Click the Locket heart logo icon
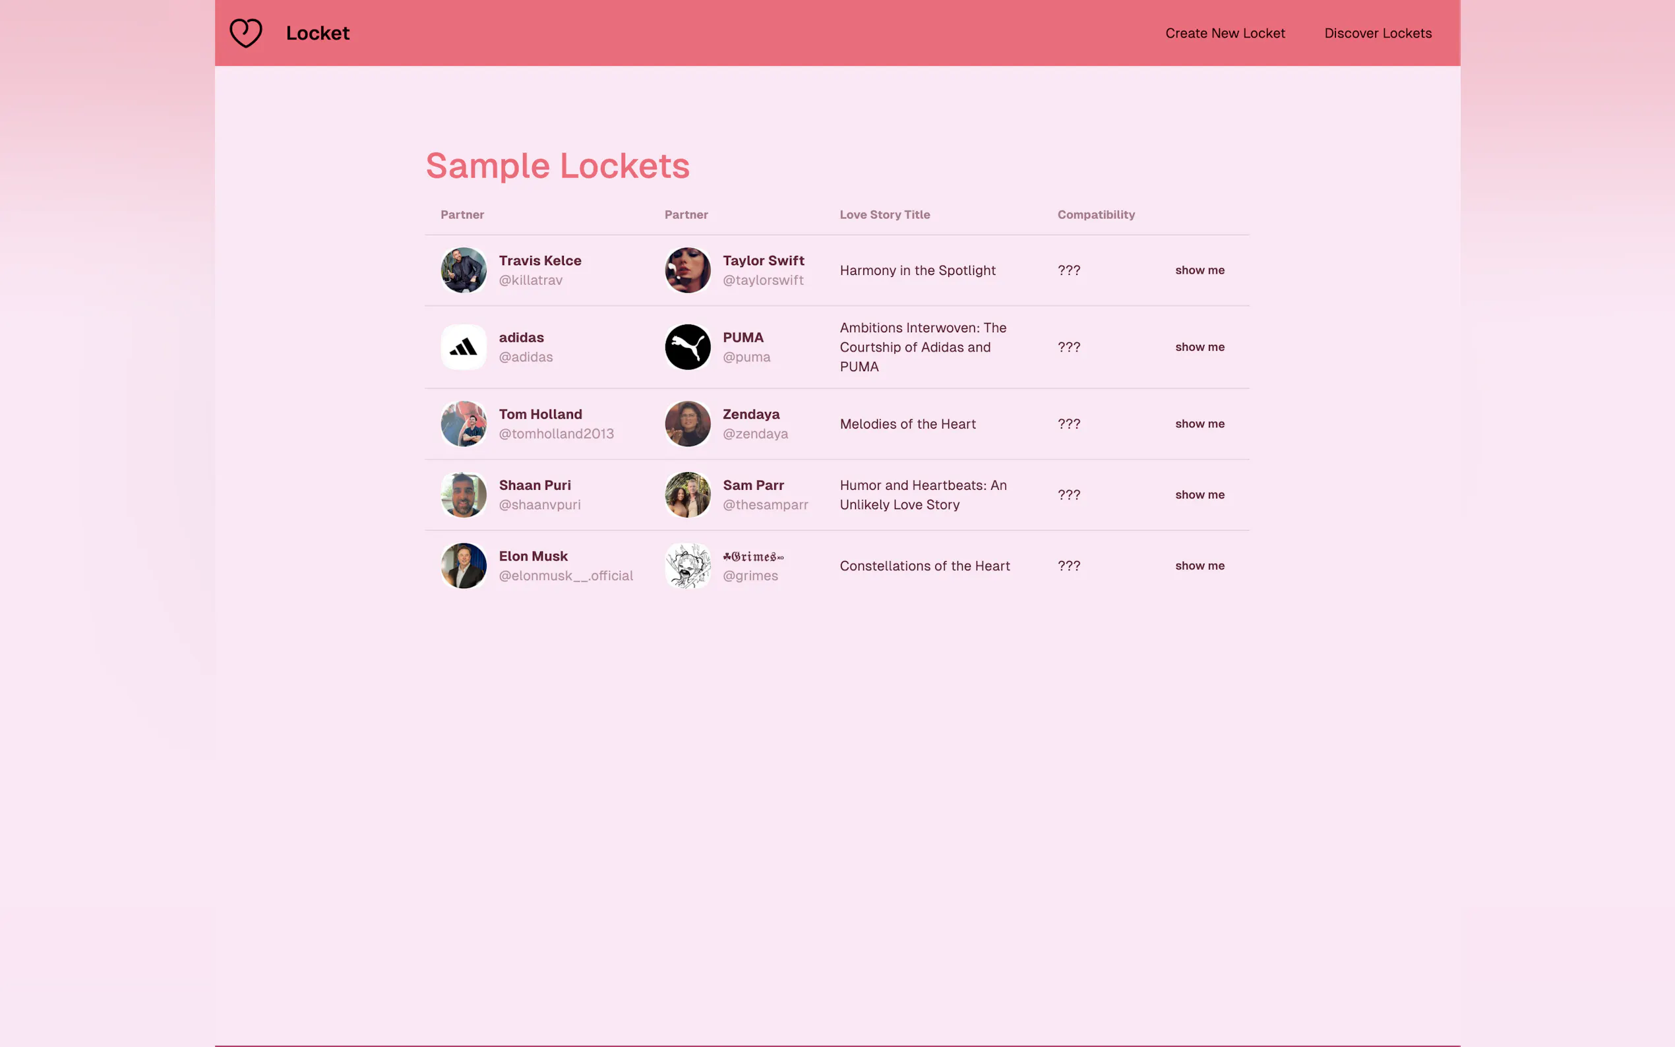 [x=246, y=32]
